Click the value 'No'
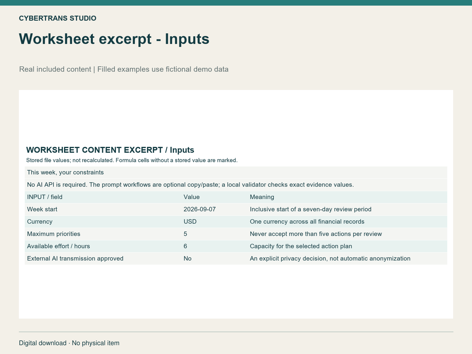Viewport: 472px width, 354px height. 187,258
